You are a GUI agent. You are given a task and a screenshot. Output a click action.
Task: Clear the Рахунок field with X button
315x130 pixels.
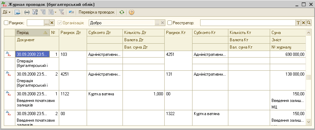click(x=52, y=23)
